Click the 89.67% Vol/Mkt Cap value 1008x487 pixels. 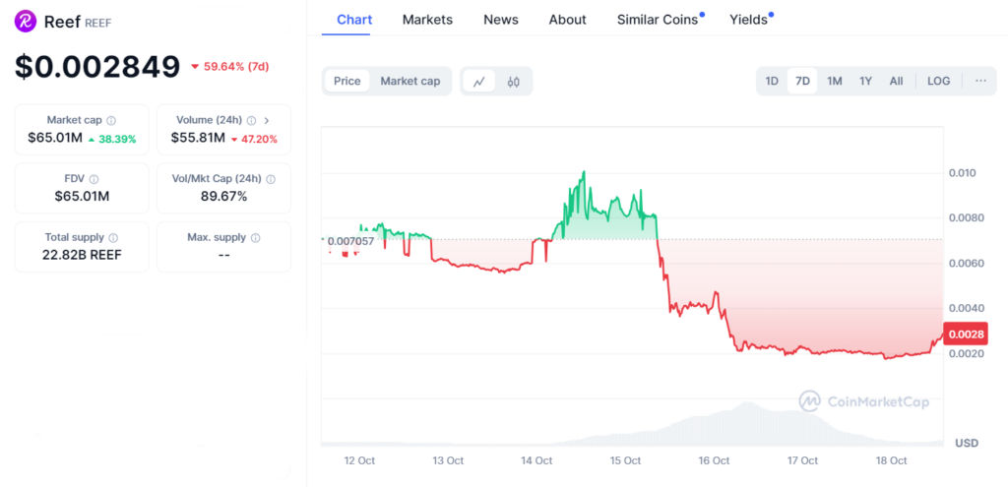coord(223,197)
